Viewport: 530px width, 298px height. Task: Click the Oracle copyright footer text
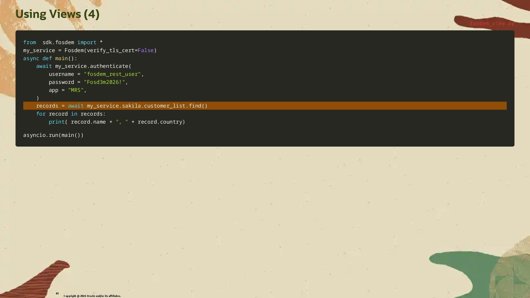[x=92, y=296]
